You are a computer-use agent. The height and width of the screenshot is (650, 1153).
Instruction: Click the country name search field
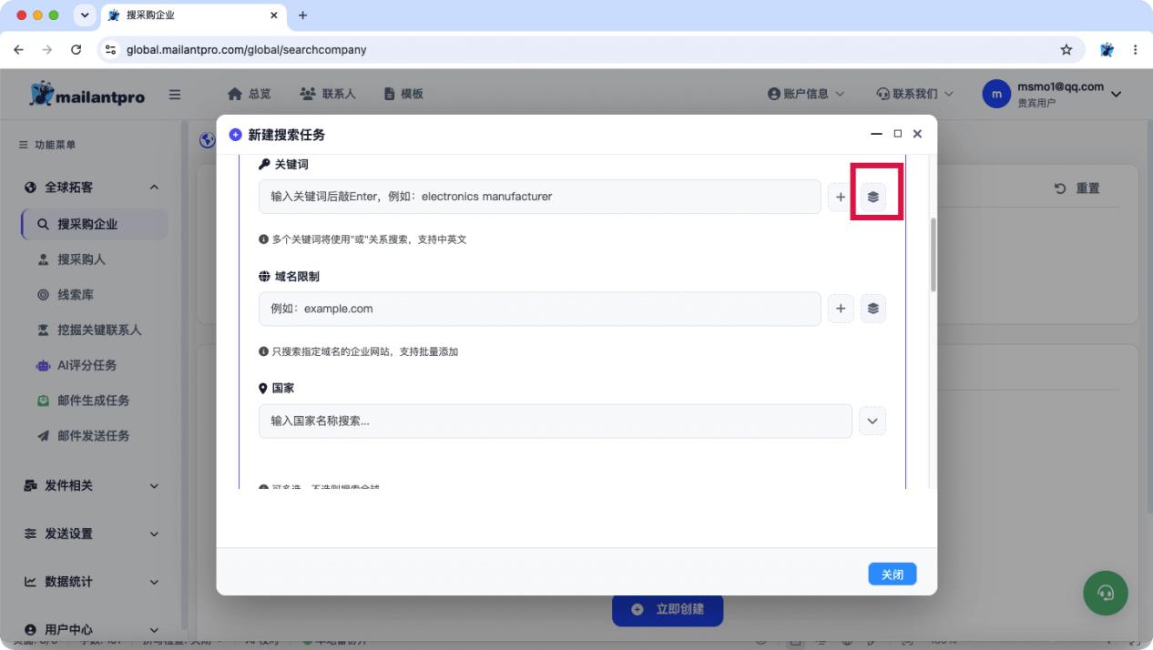point(556,421)
